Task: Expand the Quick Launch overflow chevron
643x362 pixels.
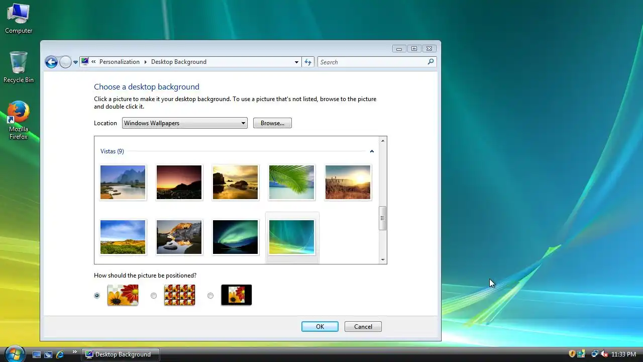Action: pyautogui.click(x=75, y=352)
